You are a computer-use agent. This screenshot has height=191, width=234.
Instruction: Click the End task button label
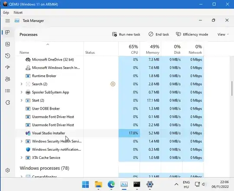tap(162, 35)
